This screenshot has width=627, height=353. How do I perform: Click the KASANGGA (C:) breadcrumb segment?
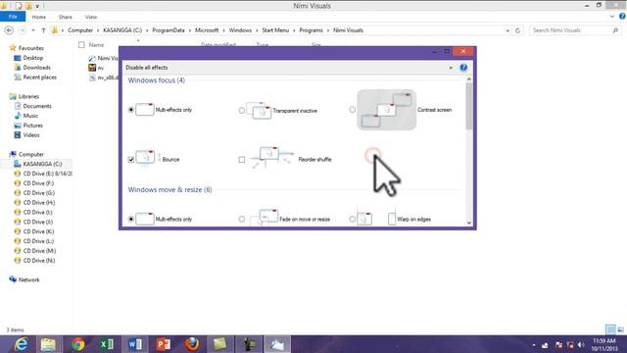pos(122,30)
